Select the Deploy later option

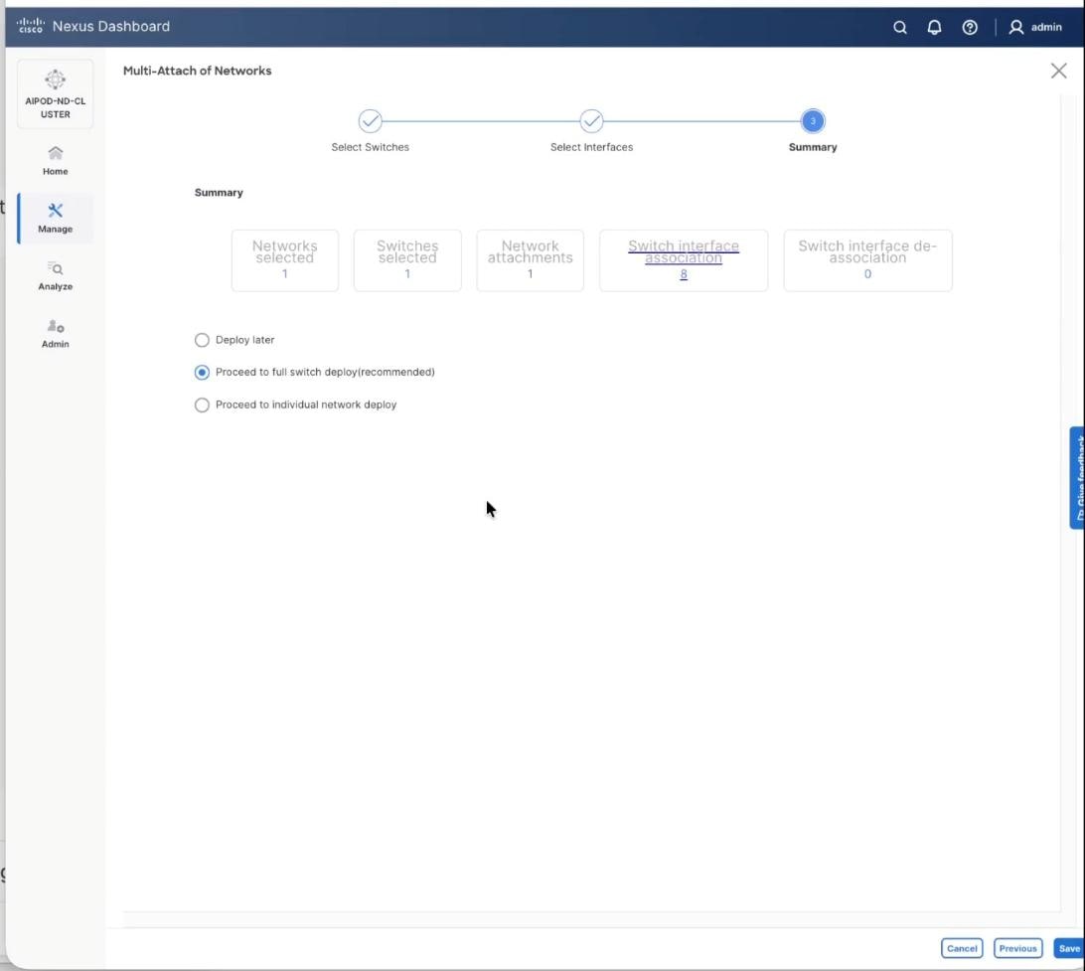click(x=202, y=340)
